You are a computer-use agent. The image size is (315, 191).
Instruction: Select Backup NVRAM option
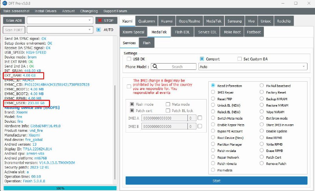(261, 99)
